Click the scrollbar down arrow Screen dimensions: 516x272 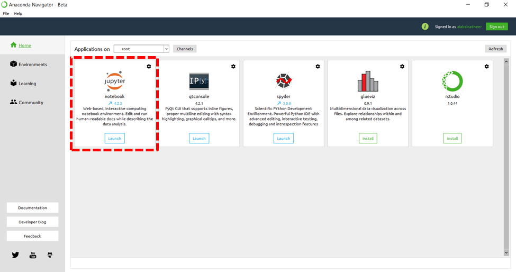506,252
